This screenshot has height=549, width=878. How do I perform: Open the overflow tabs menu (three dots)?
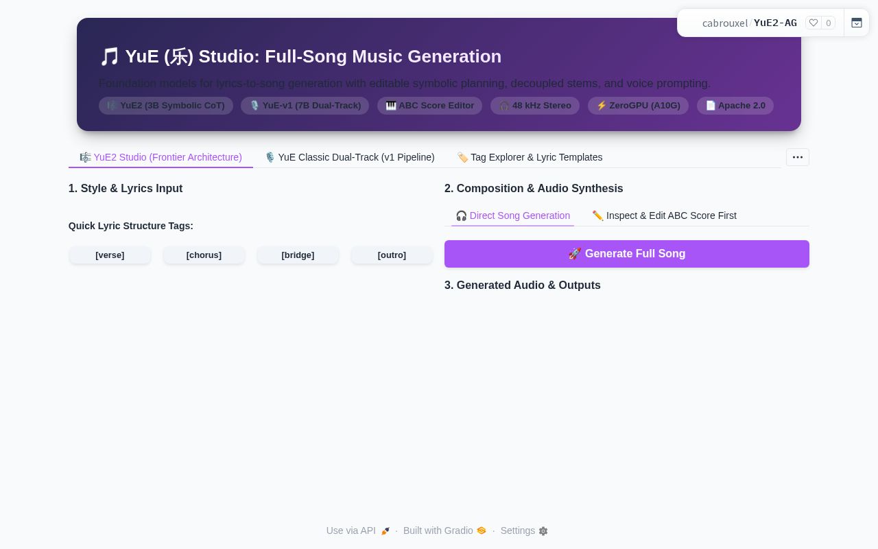pyautogui.click(x=798, y=157)
